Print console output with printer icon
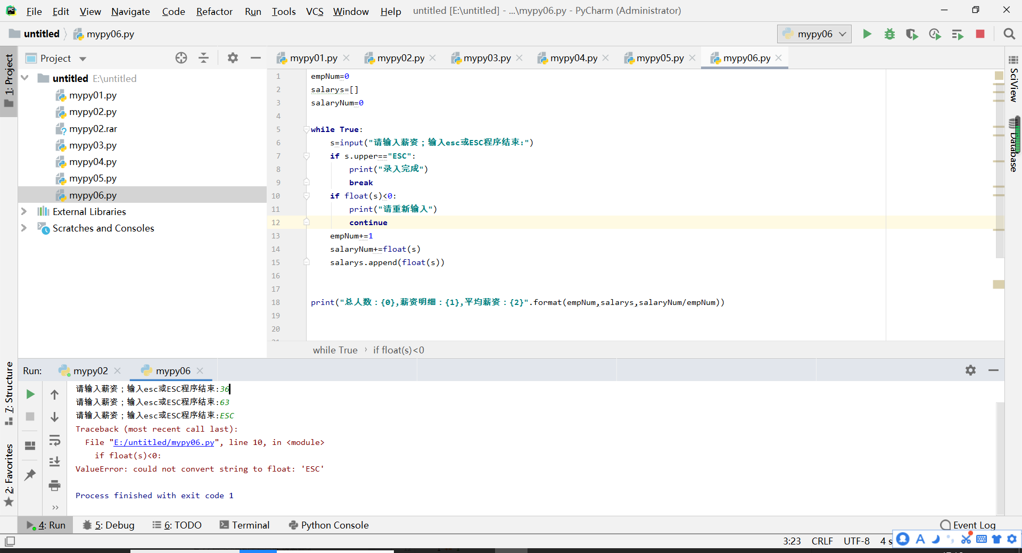Viewport: 1022px width, 553px height. pyautogui.click(x=54, y=485)
